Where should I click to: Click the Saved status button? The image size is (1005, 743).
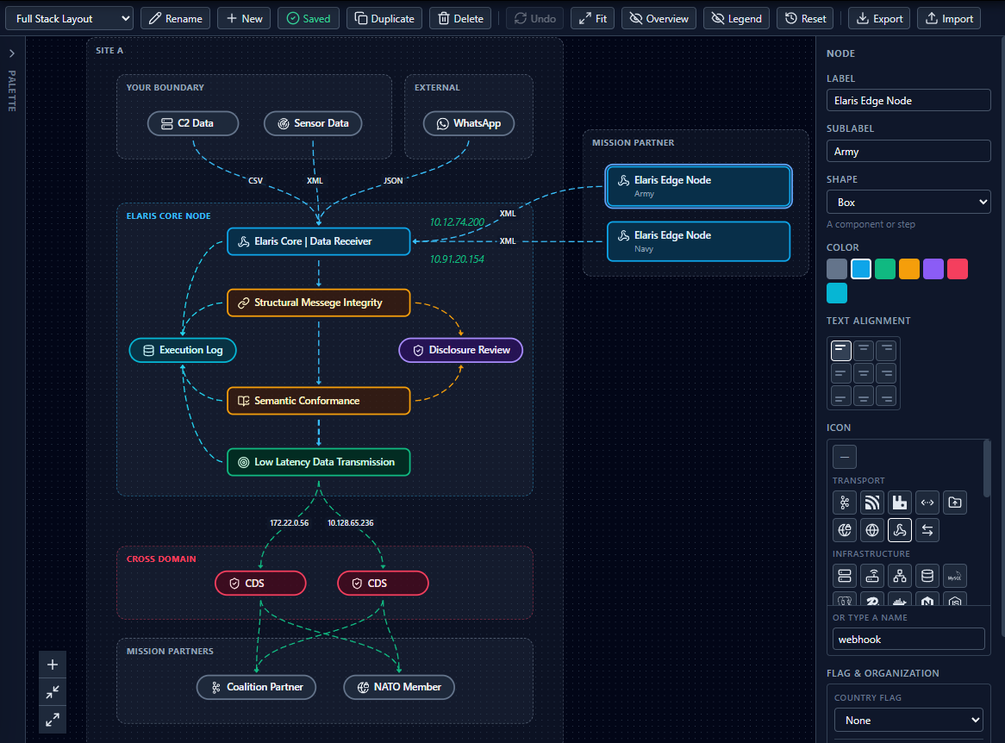click(x=309, y=19)
